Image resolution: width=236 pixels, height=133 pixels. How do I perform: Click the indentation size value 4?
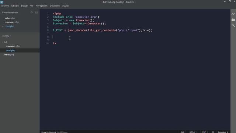[x=228, y=132]
